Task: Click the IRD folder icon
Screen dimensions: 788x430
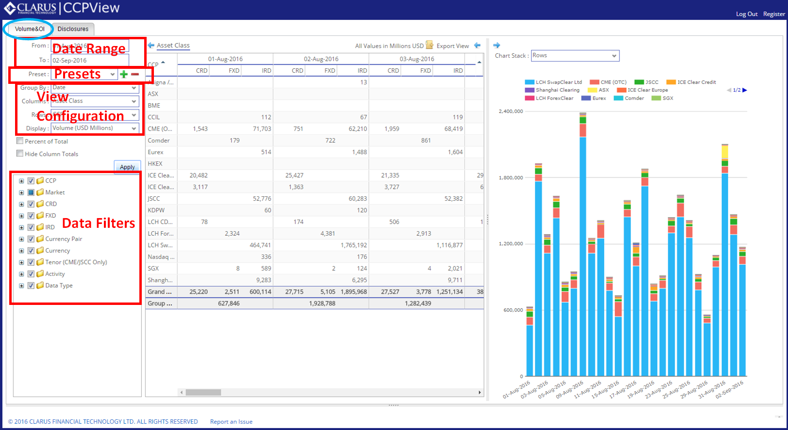Action: 40,227
